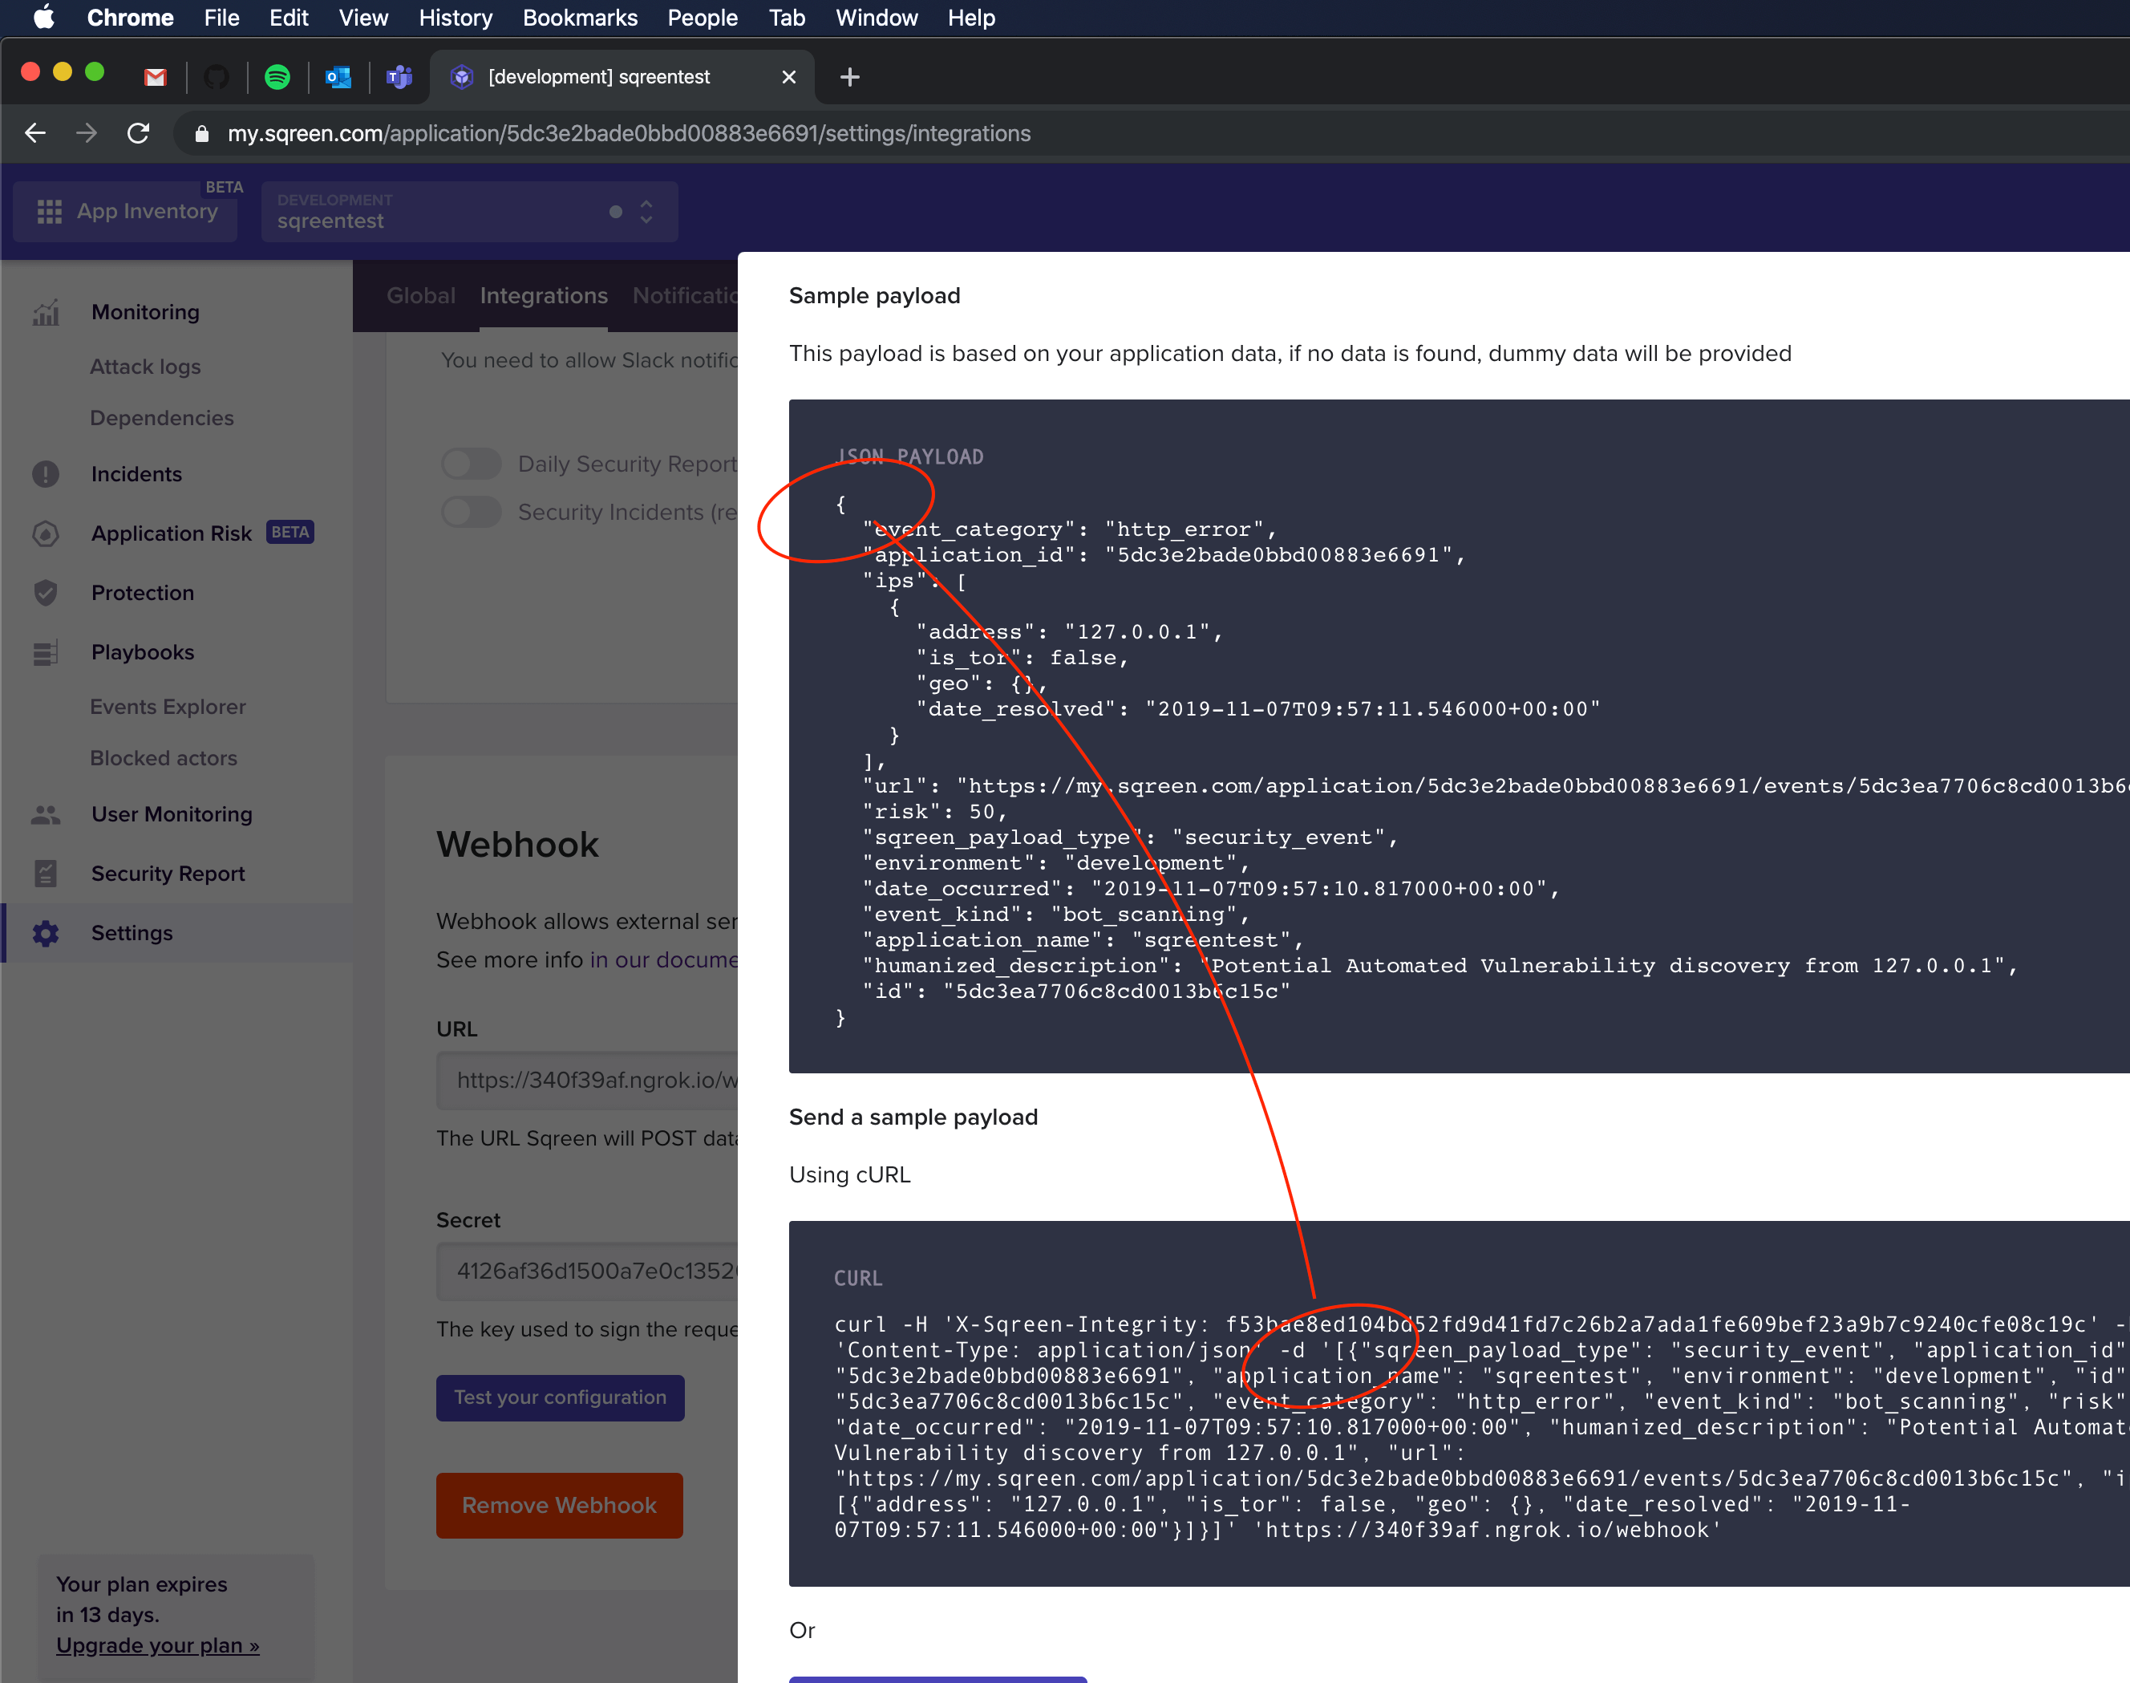The height and width of the screenshot is (1683, 2130).
Task: Click the Protection shield icon
Action: click(46, 592)
